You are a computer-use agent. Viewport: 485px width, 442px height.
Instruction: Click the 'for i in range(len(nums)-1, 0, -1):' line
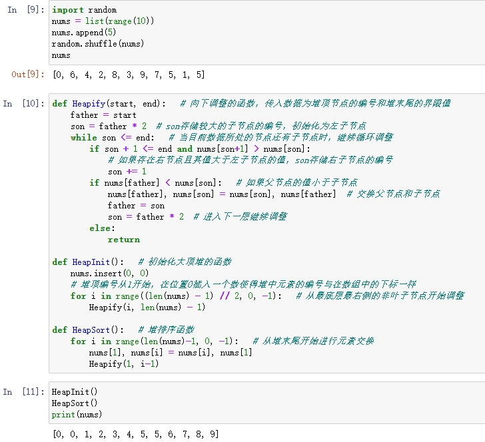[155, 341]
